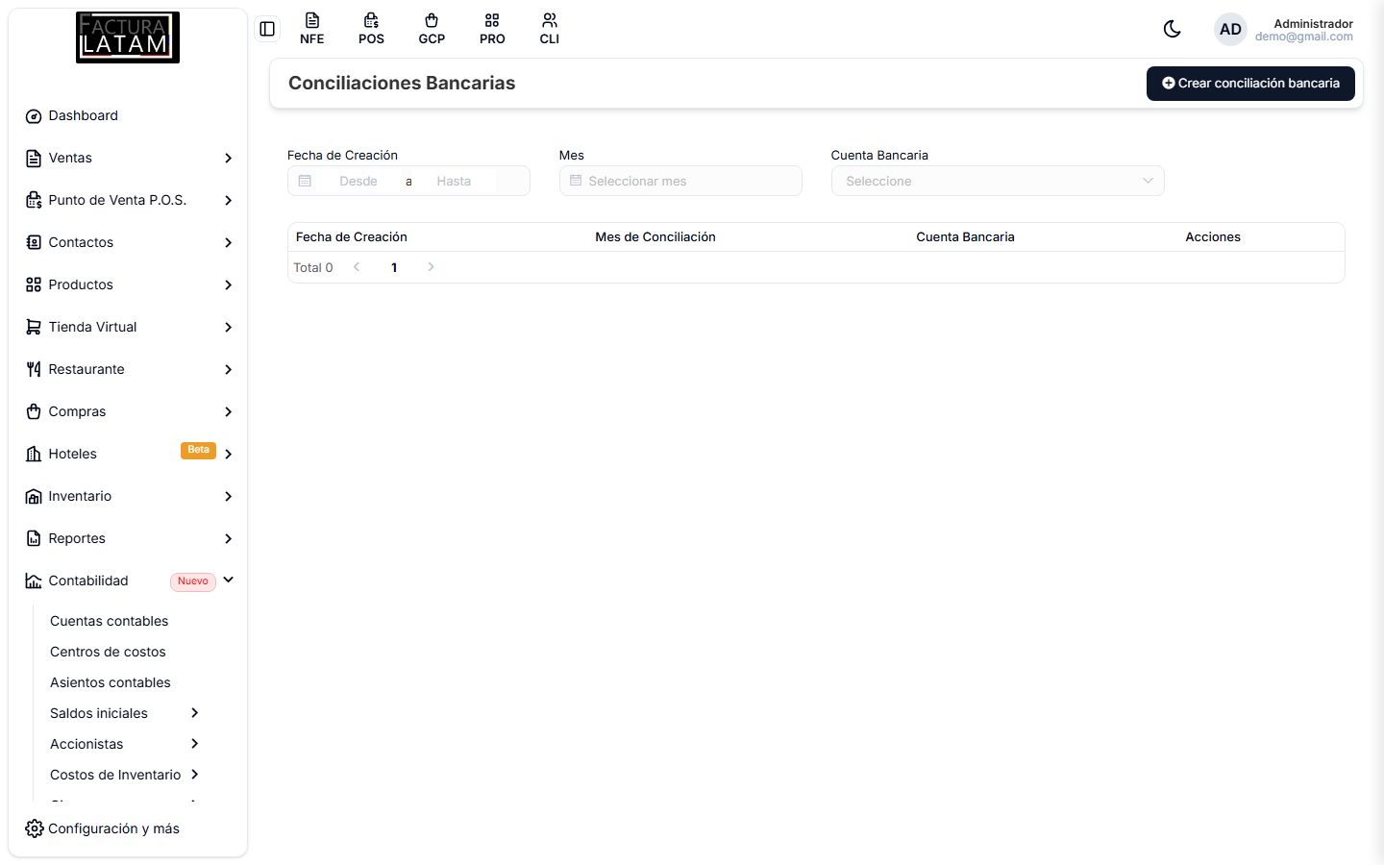Click the Hasta end date field
The image size is (1384, 865).
pos(454,181)
